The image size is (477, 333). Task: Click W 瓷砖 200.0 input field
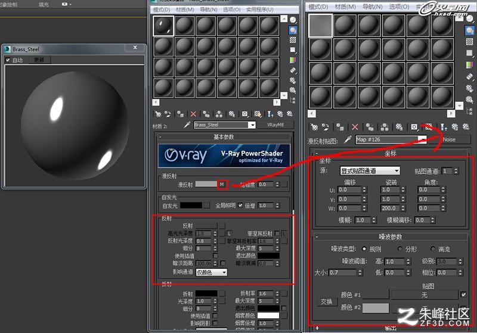(x=391, y=208)
